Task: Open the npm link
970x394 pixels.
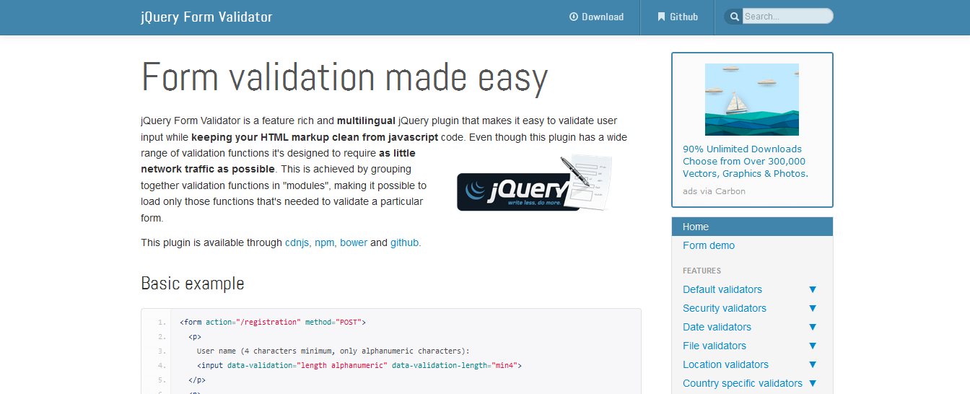Action: point(324,242)
